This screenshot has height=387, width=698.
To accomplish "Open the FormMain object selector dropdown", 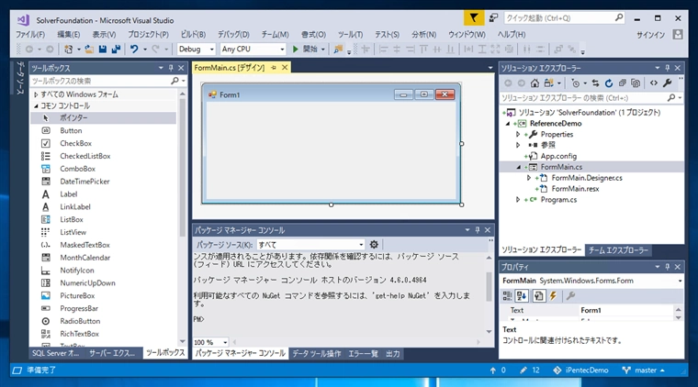I will point(680,281).
